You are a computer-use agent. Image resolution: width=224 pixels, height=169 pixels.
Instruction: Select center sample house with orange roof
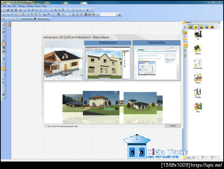click(101, 103)
